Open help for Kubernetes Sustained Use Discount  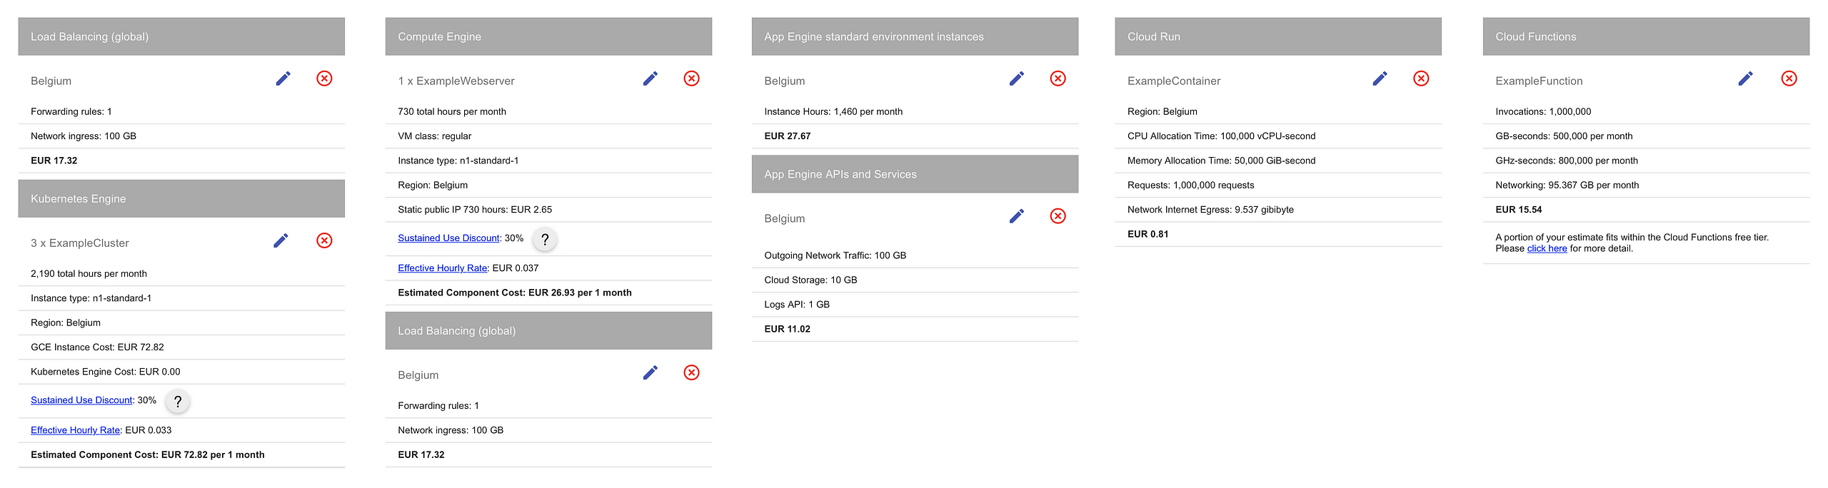[x=178, y=402]
